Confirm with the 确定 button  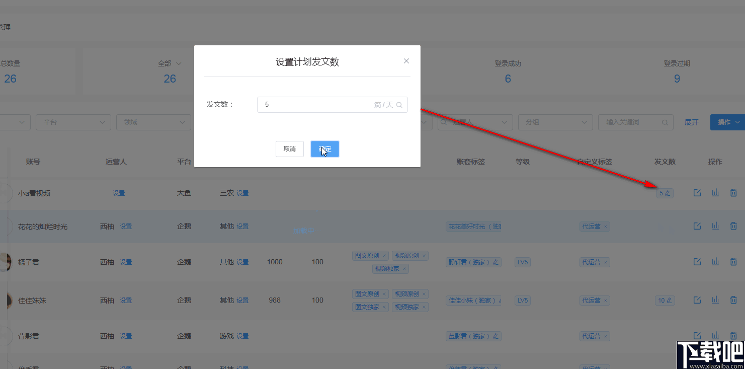[x=324, y=149]
